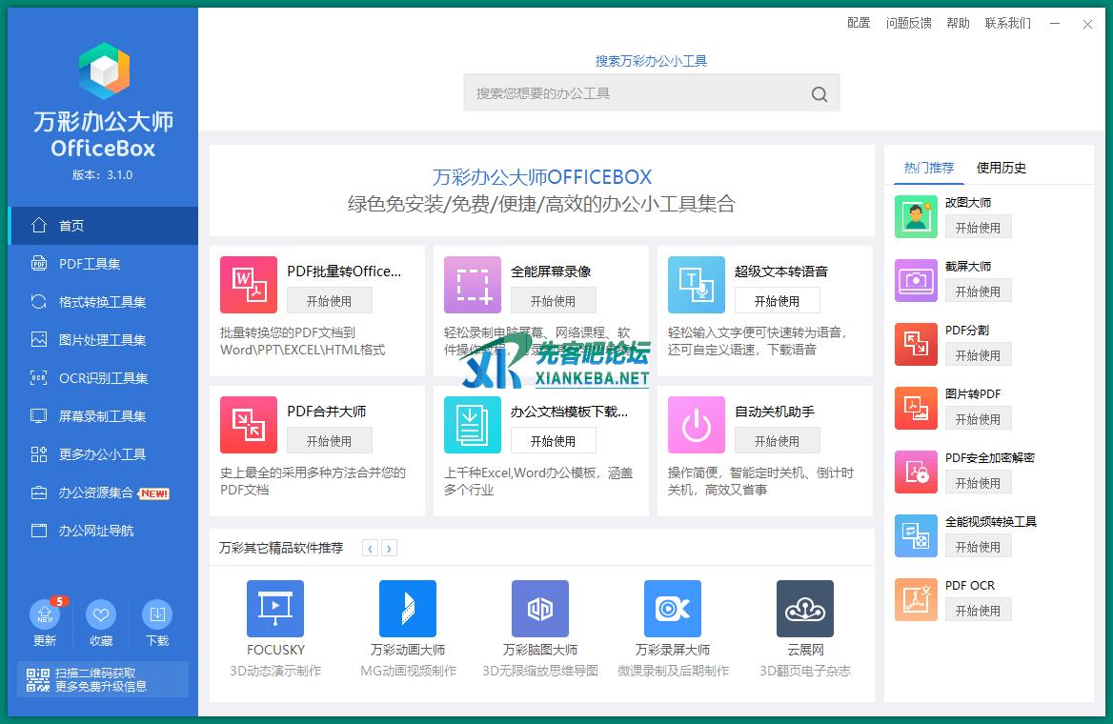The height and width of the screenshot is (724, 1113).
Task: Click the 更新 update icon with badge
Action: click(x=45, y=614)
